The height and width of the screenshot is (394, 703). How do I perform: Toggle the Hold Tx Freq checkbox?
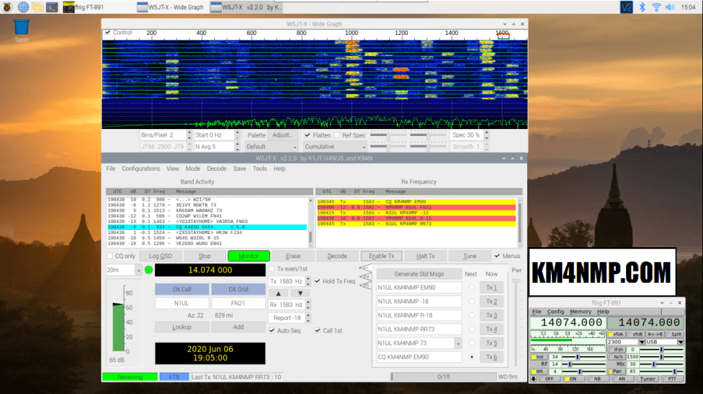pyautogui.click(x=318, y=281)
